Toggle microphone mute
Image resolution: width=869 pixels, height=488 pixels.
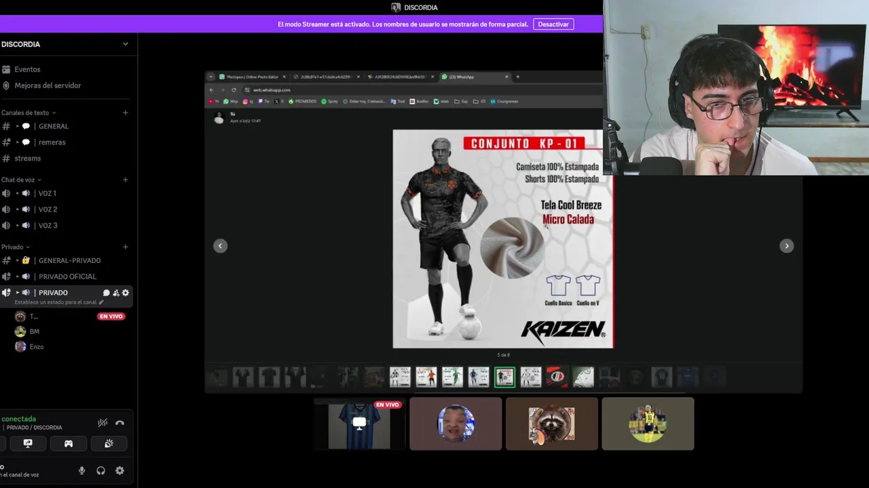82,470
